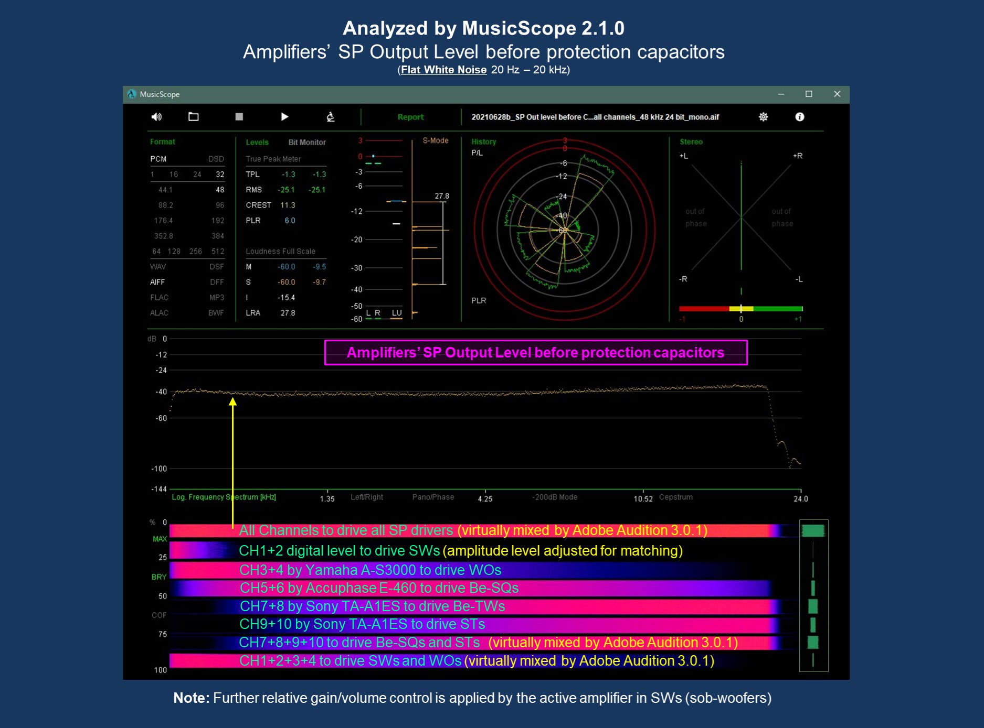
Task: Click the stereo correlation meter bar
Action: pos(741,309)
